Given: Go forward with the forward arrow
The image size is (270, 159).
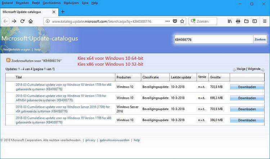Looking at the screenshot, I should point(14,21).
